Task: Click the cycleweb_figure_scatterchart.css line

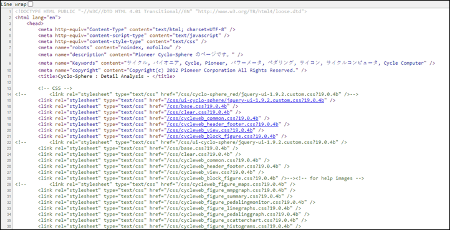Action: tap(173, 221)
